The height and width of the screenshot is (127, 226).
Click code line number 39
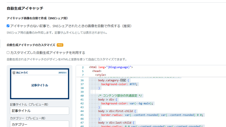click(x=82, y=92)
